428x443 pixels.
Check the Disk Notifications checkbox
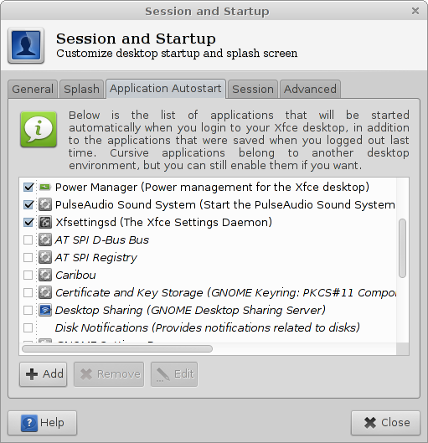tap(28, 327)
